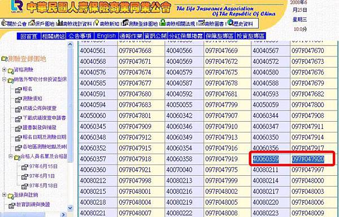Image resolution: width=339 pixels, height=217 pixels.
Task: Click the folder icon beside 登錄與註銷
Action: click(x=11, y=196)
